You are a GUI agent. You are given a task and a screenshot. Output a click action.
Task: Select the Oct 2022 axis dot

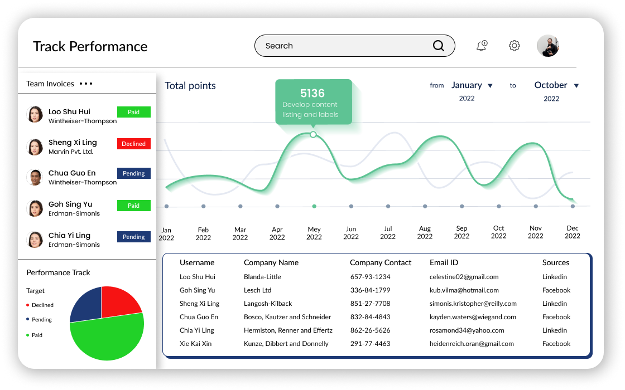(x=499, y=206)
